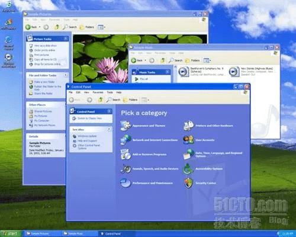
Task: Collapse the Control Panel sidebar section
Action: tap(109, 111)
